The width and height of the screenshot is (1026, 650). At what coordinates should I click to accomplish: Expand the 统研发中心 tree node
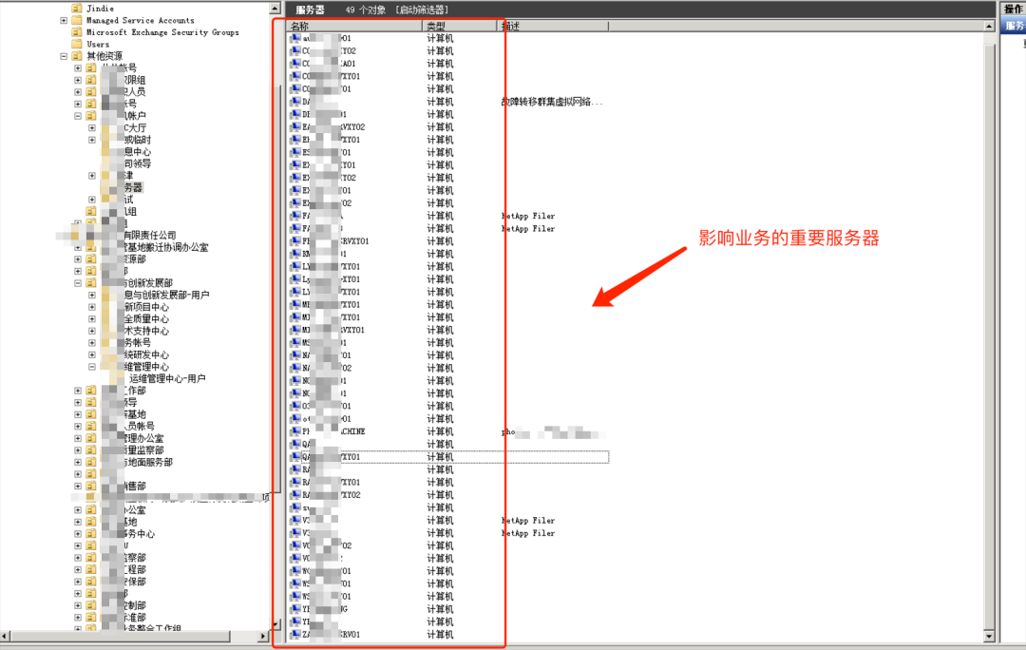coord(91,354)
